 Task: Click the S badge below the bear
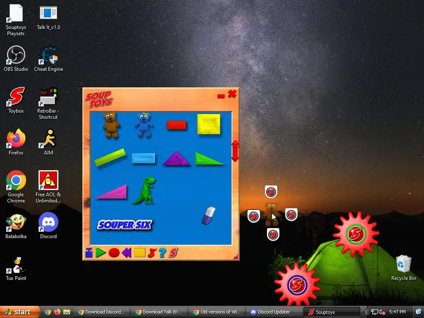[273, 234]
